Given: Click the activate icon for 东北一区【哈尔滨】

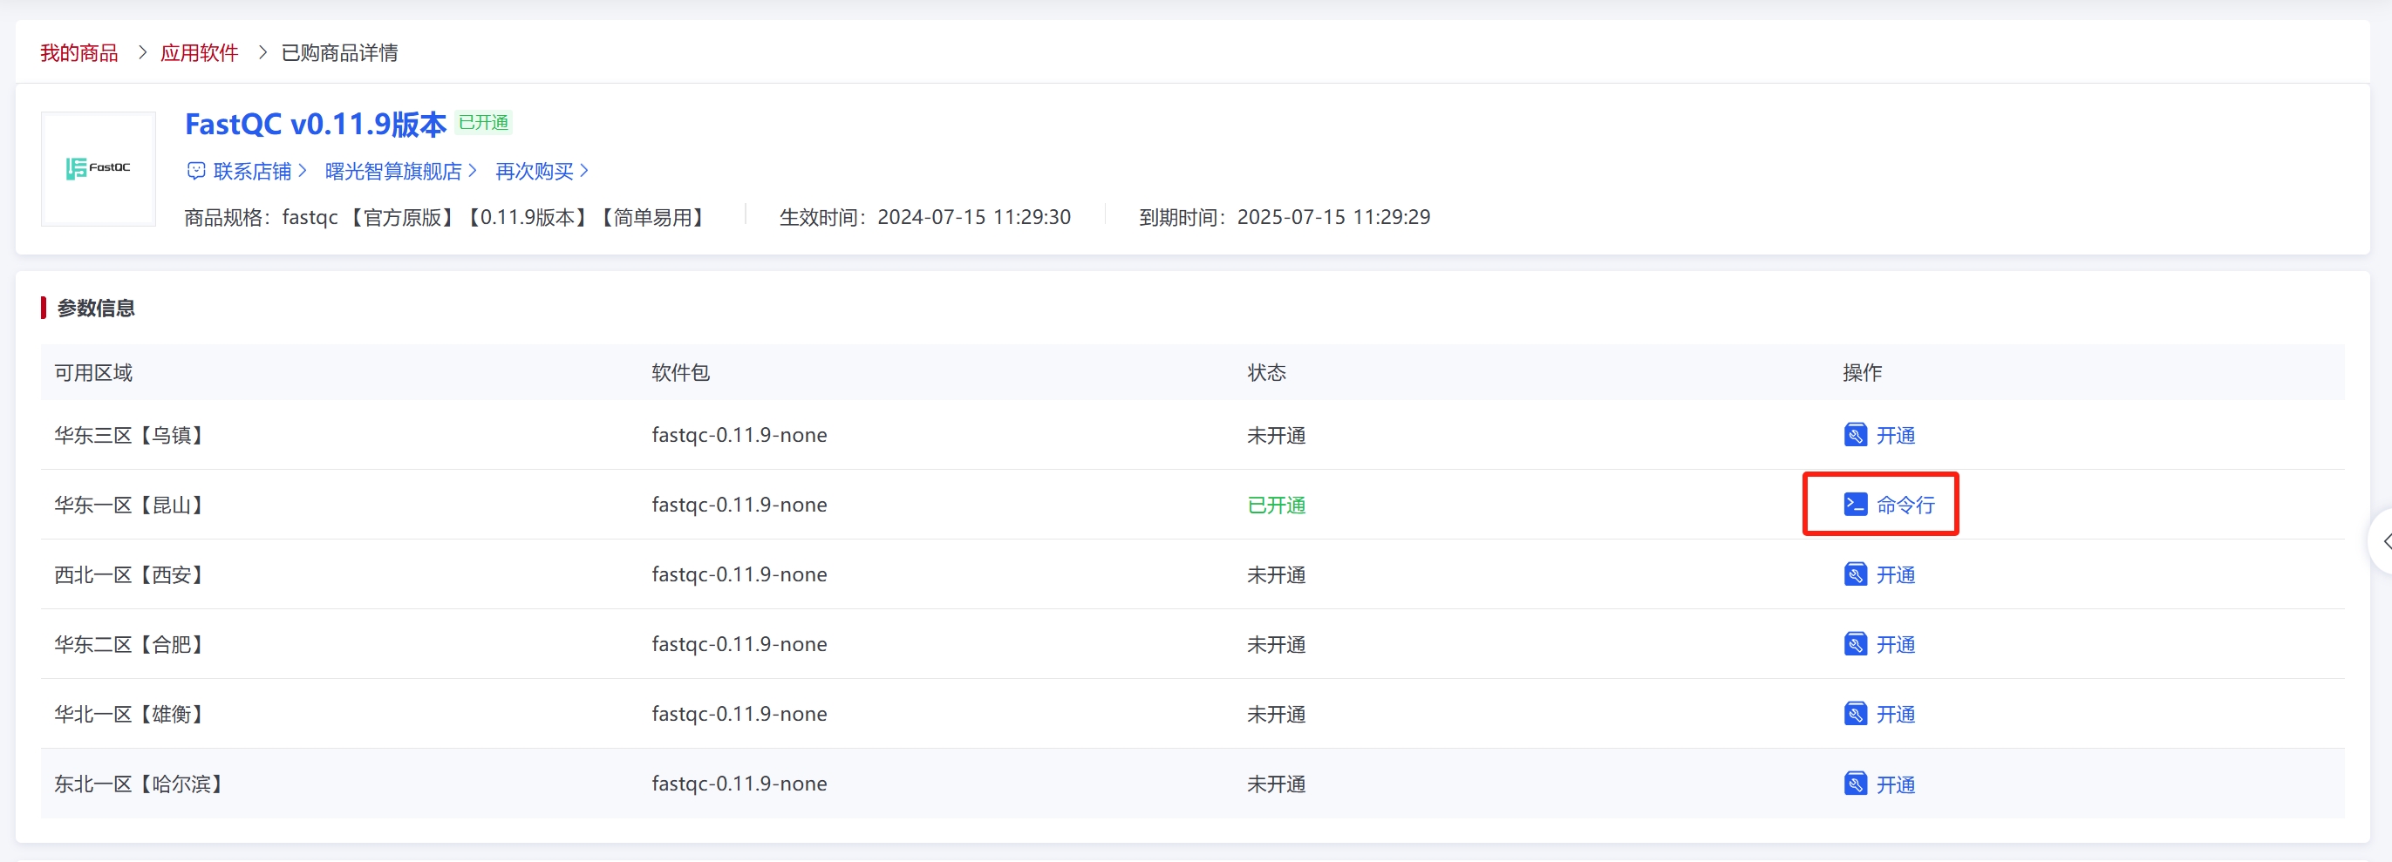Looking at the screenshot, I should (x=1854, y=784).
